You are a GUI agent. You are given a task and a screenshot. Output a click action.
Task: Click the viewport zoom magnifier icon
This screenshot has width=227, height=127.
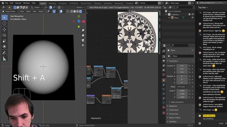83,30
